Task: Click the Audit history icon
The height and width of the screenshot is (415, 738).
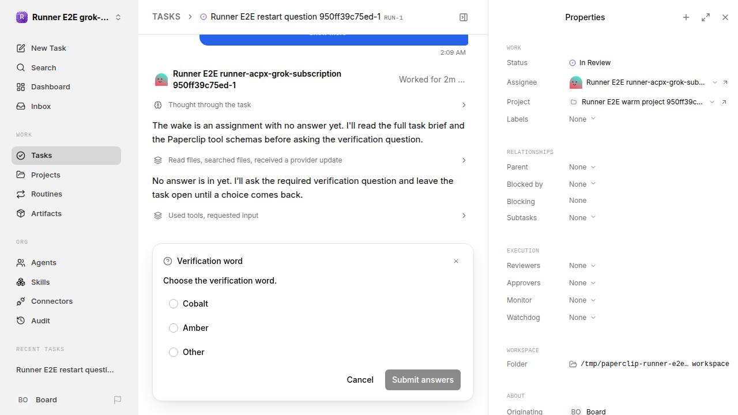Action: (x=21, y=321)
